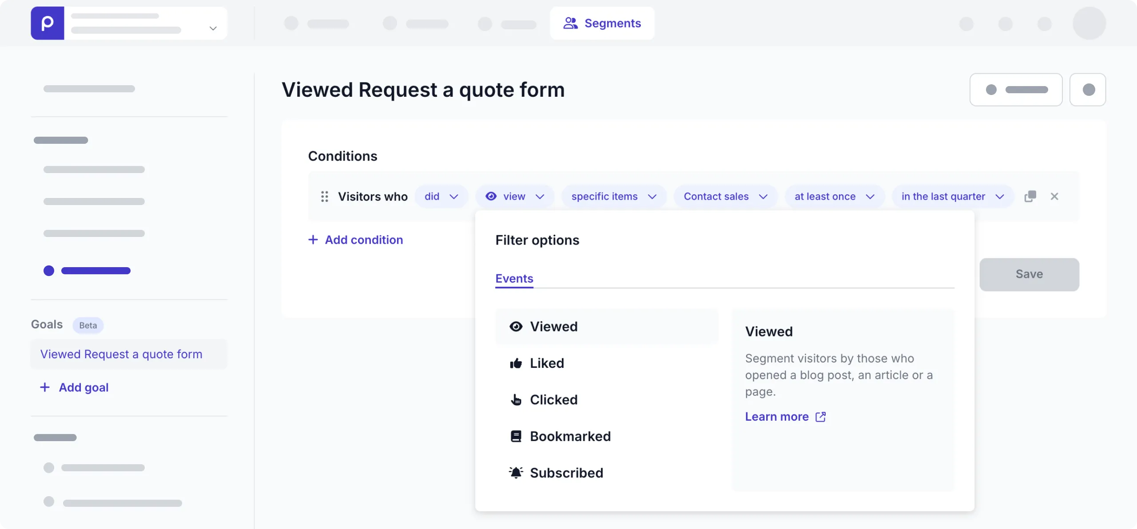1137x529 pixels.
Task: Click the duplicate condition icon
Action: point(1030,196)
